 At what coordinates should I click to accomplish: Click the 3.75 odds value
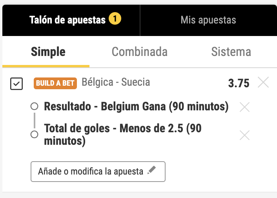coord(239,83)
